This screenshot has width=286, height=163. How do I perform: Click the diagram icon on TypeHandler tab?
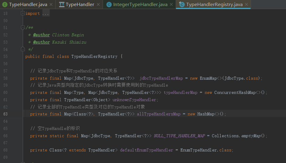coord(62,5)
